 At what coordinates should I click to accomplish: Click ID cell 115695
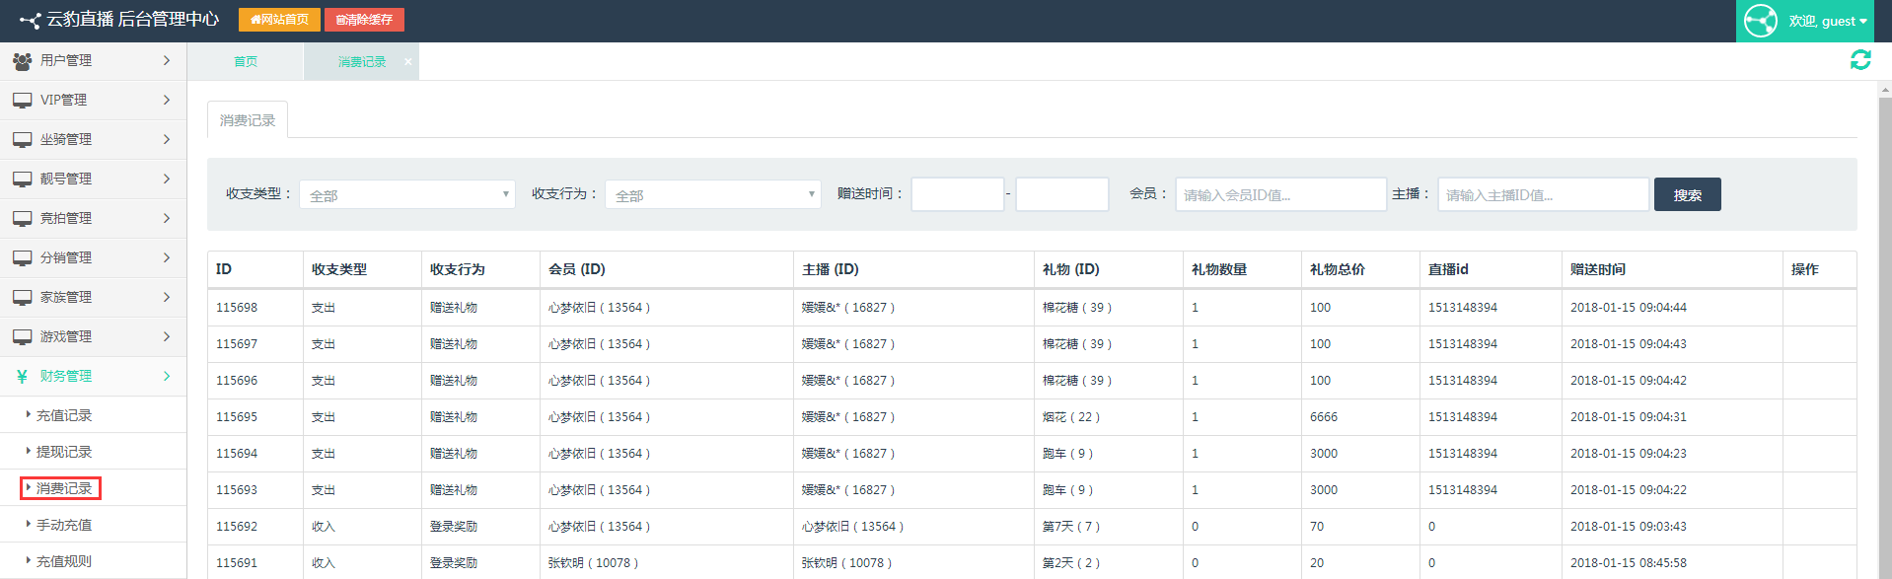point(237,417)
